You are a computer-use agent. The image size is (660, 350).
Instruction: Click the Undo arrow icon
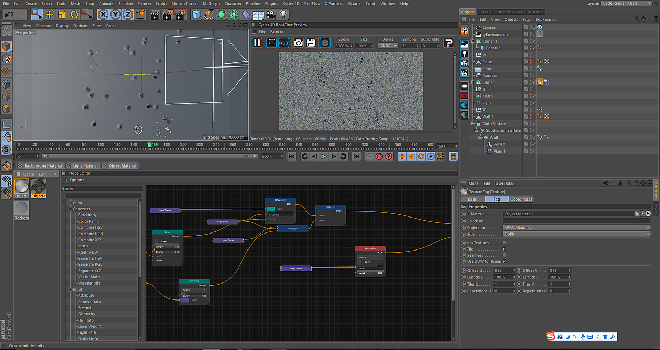click(9, 14)
